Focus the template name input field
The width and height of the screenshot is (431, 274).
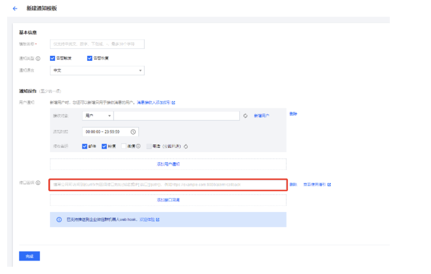click(97, 45)
